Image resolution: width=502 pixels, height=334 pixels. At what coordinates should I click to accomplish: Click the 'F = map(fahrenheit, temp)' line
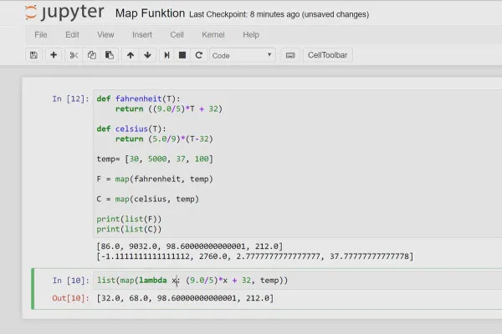(155, 179)
